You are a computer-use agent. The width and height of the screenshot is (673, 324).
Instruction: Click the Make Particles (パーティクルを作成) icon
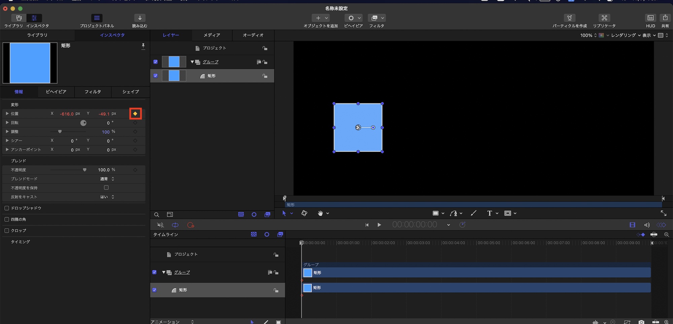tap(569, 18)
